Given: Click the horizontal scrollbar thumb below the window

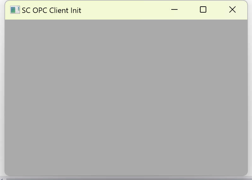Looking at the screenshot, I should coord(129,179).
